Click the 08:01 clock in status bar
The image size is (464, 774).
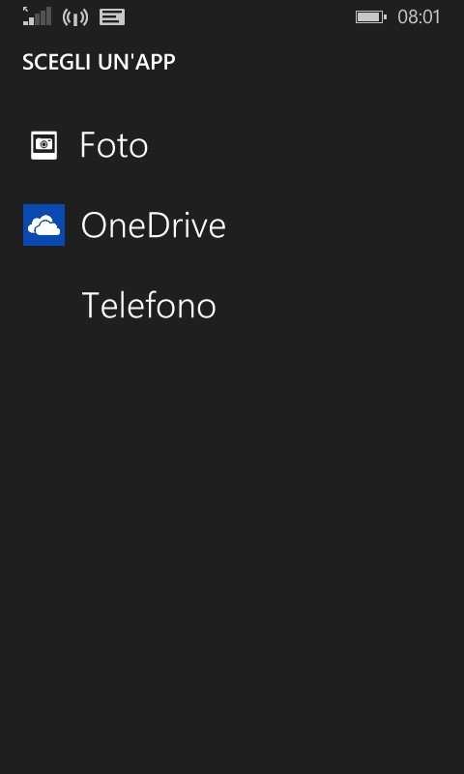[x=419, y=17]
